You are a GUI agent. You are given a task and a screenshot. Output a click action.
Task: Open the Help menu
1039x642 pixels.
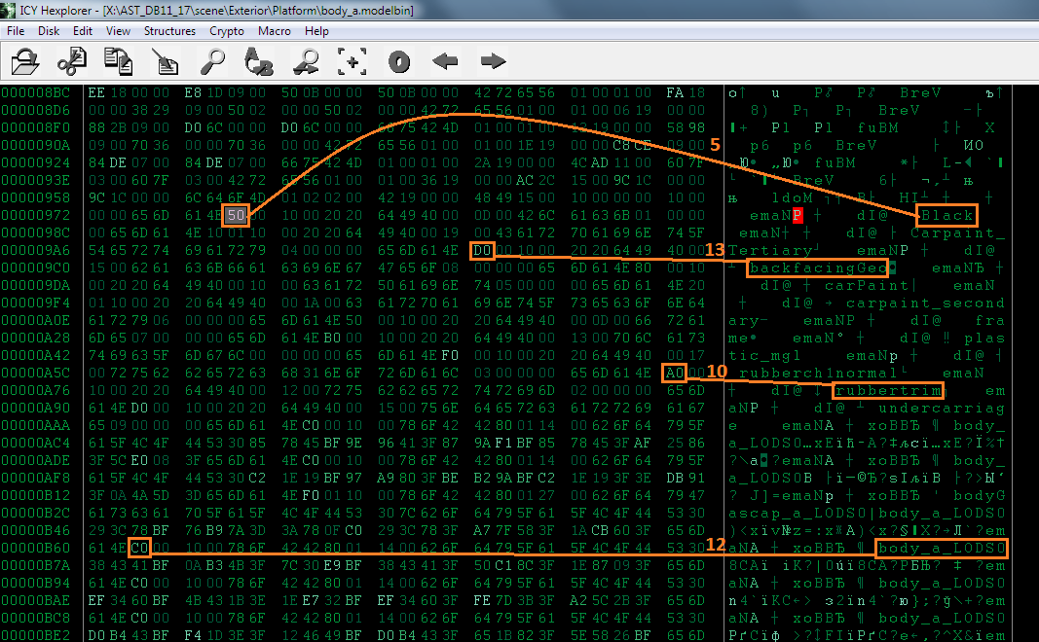pos(316,31)
